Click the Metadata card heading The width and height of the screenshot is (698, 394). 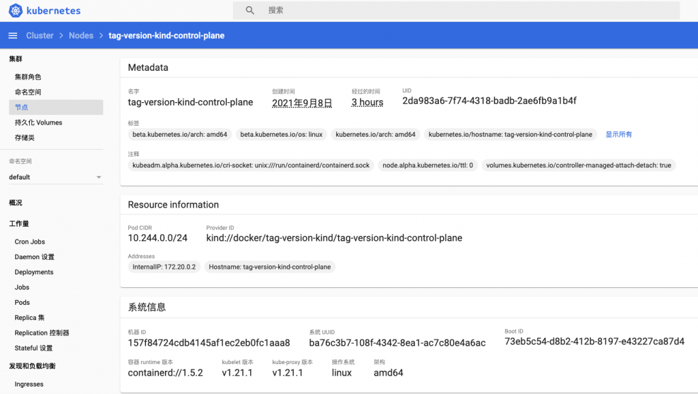click(x=148, y=67)
